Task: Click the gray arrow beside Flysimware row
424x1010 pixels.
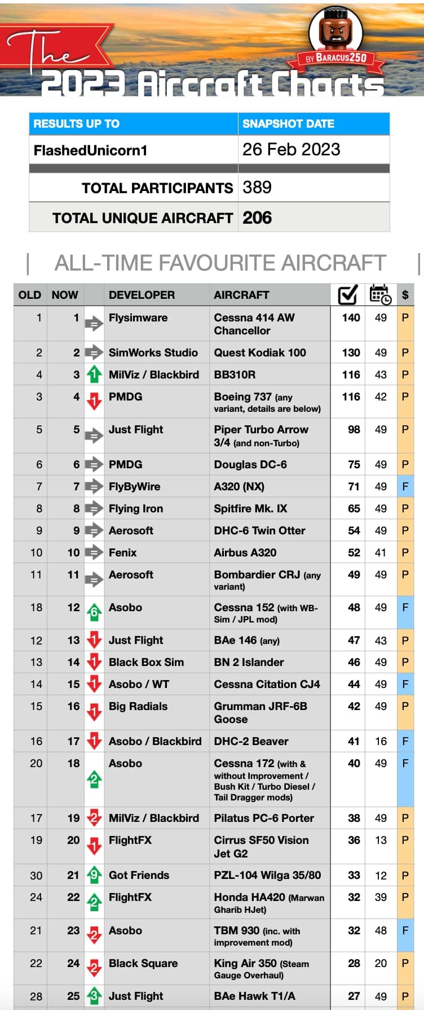Action: (x=94, y=324)
